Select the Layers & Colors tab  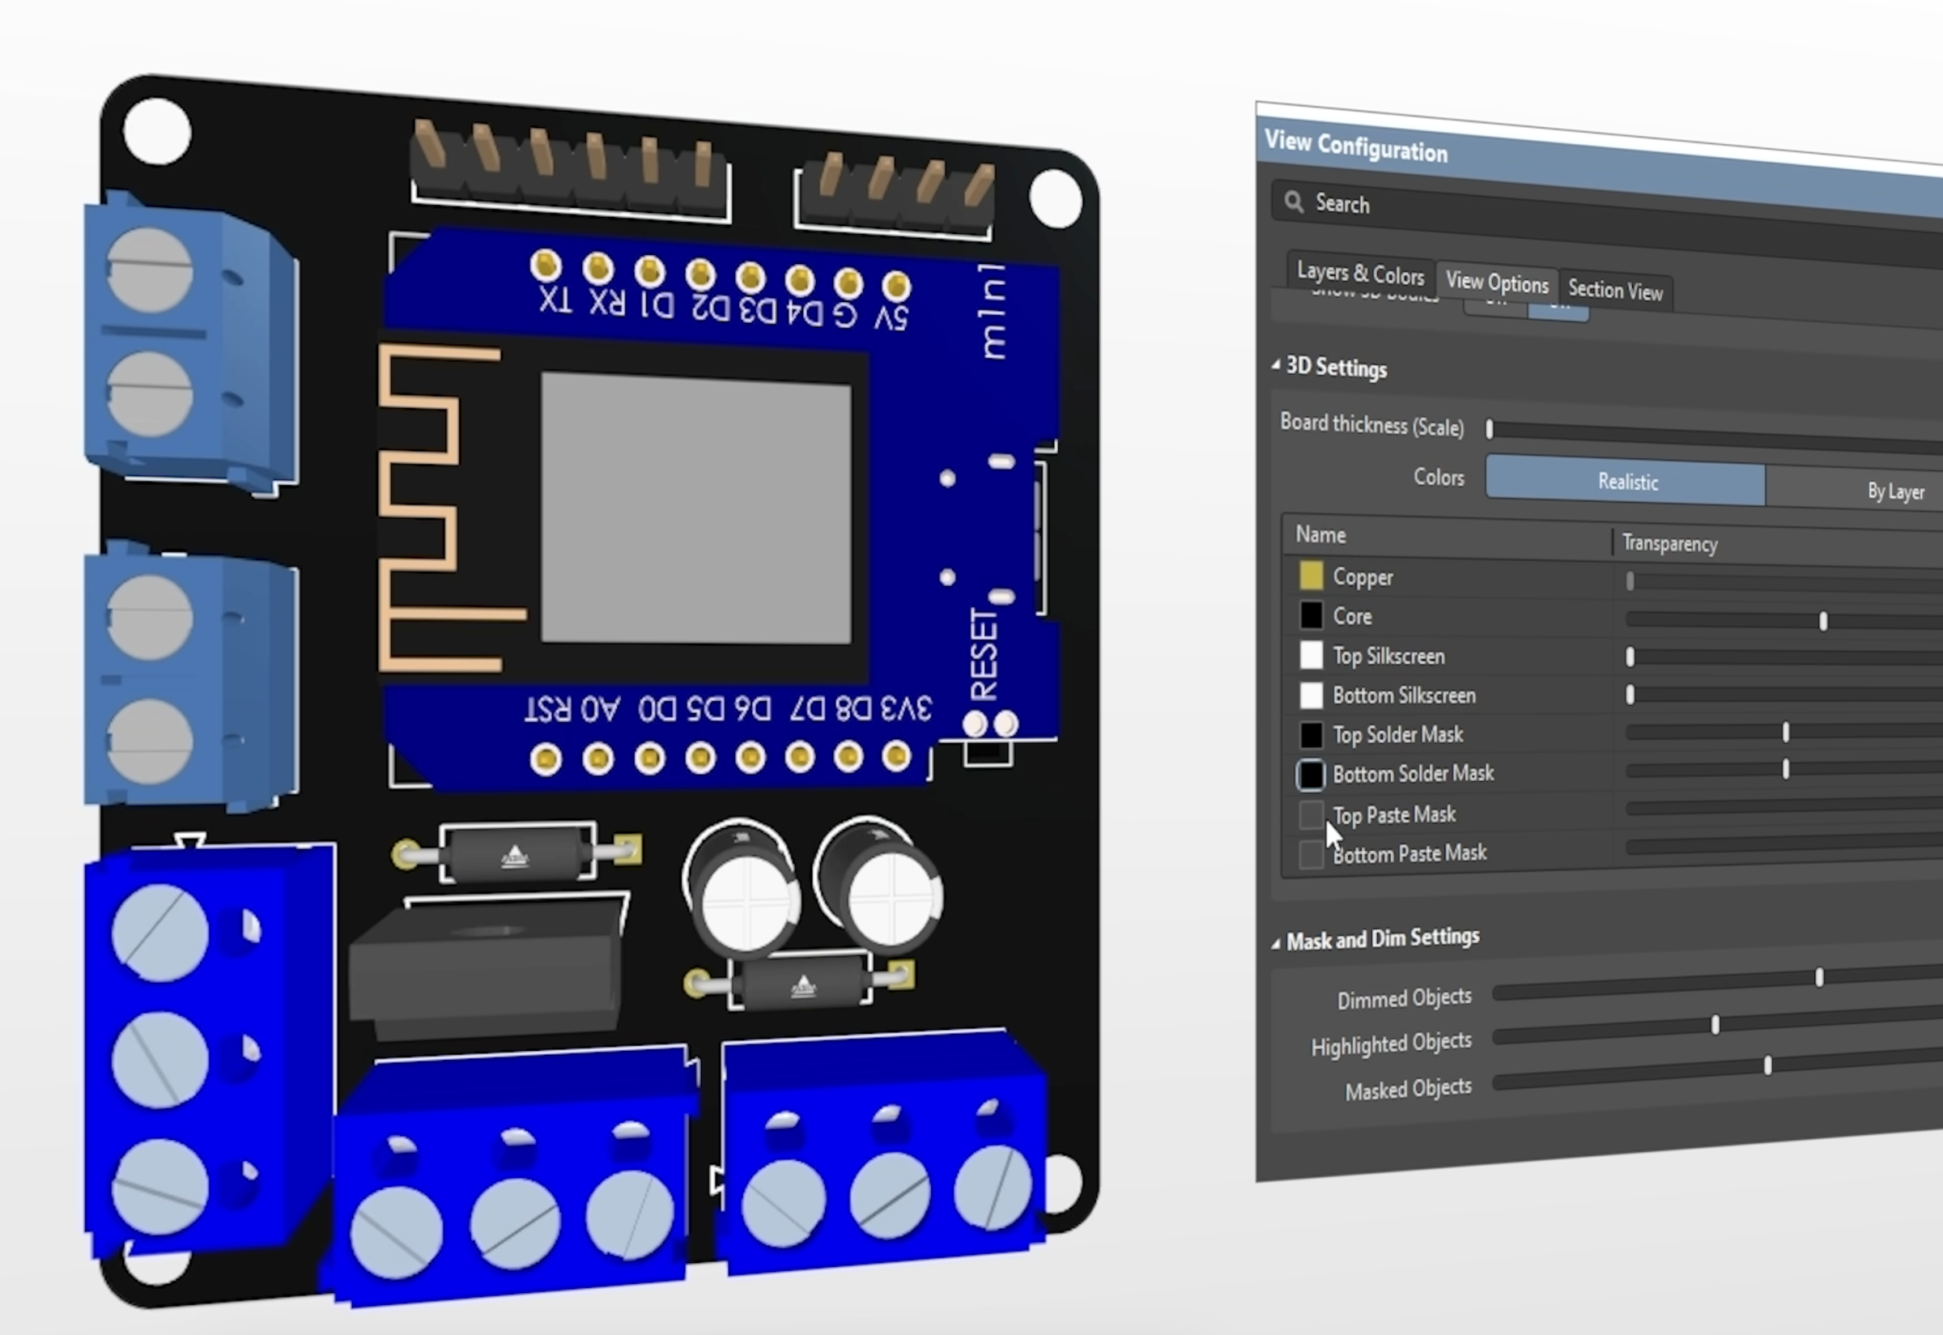pos(1360,274)
